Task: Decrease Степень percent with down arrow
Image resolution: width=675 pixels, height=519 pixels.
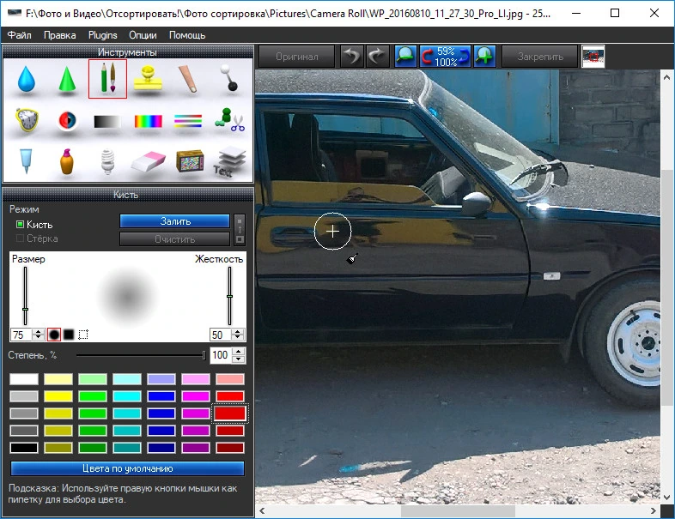Action: [x=239, y=359]
